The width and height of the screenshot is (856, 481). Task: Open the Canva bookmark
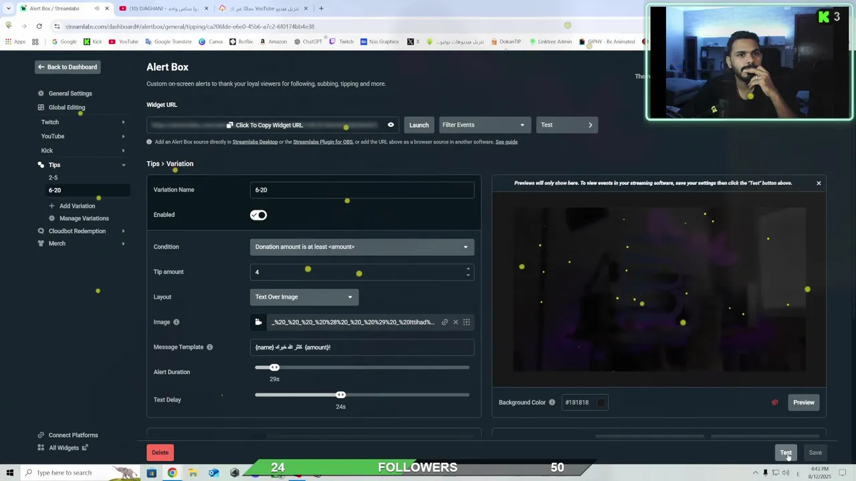(x=211, y=41)
